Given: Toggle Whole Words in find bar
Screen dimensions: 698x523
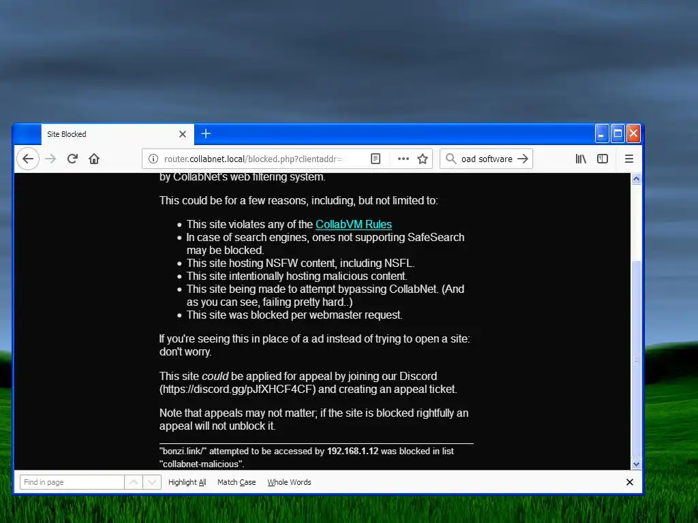Looking at the screenshot, I should click(x=289, y=482).
